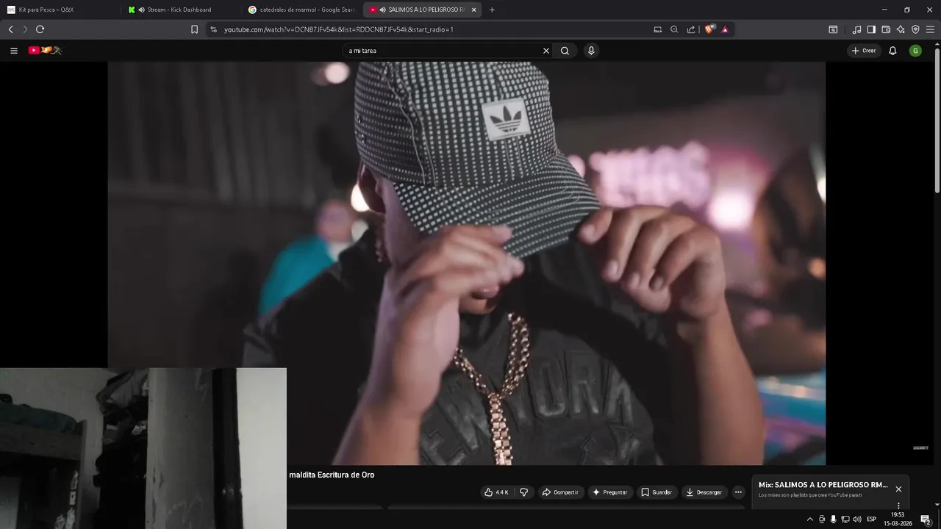Click taskbar microphone tray icon
The width and height of the screenshot is (941, 529).
click(x=833, y=519)
